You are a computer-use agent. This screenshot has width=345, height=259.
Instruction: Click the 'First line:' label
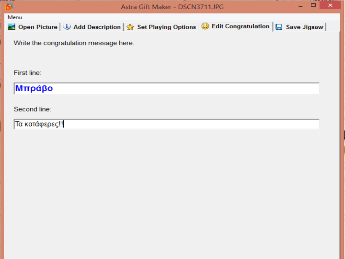click(27, 73)
